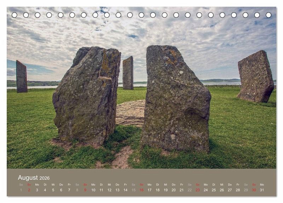
Task: Click the large left standing stone
Action: click(87, 95)
